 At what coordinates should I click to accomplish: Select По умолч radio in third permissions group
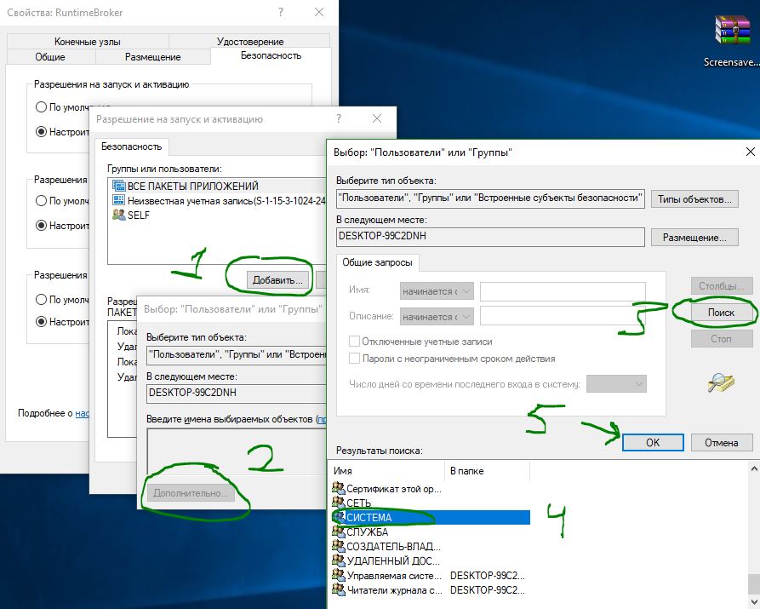point(41,300)
